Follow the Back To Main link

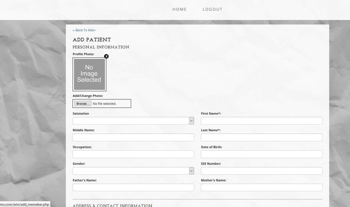click(x=84, y=30)
